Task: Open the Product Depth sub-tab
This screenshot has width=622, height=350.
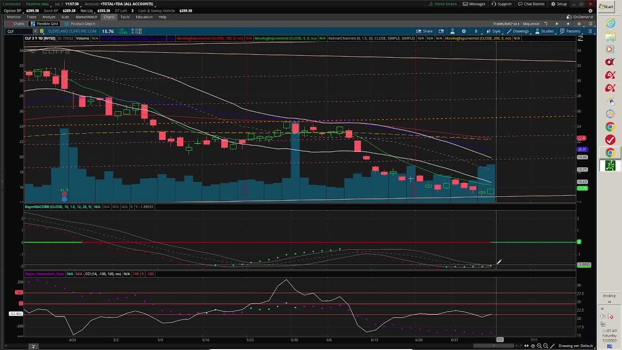Action: click(x=80, y=24)
